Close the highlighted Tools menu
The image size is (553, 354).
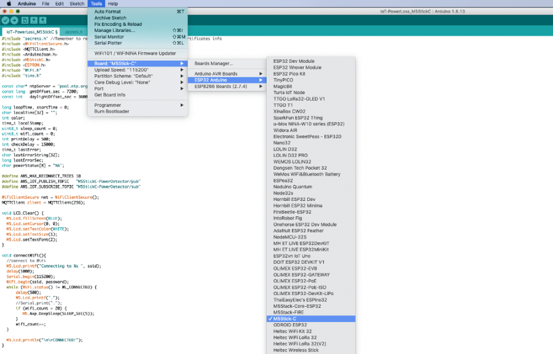pos(96,4)
